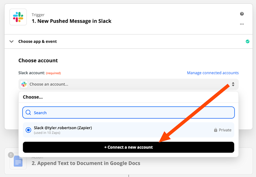Image resolution: width=256 pixels, height=177 pixels.
Task: Select the Slack @tyler.robertson radio button
Action: click(29, 130)
